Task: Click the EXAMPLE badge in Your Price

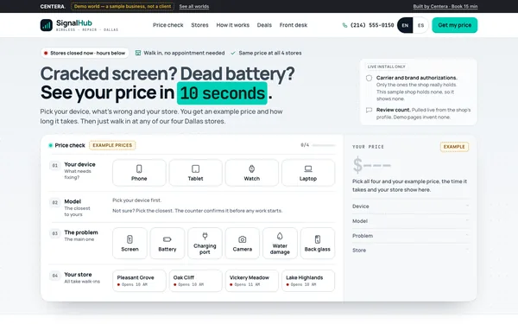Action: [x=454, y=147]
